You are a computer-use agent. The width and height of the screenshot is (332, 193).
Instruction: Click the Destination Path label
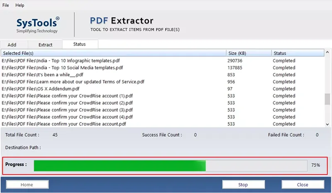click(23, 147)
